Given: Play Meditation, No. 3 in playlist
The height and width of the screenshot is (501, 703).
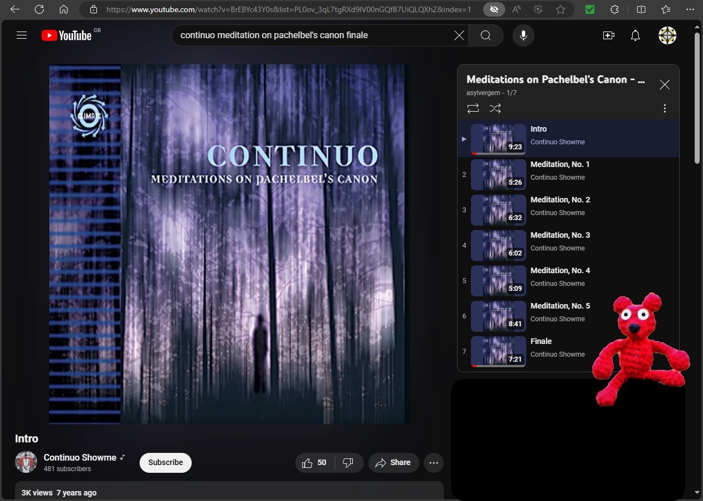Looking at the screenshot, I should coord(568,246).
